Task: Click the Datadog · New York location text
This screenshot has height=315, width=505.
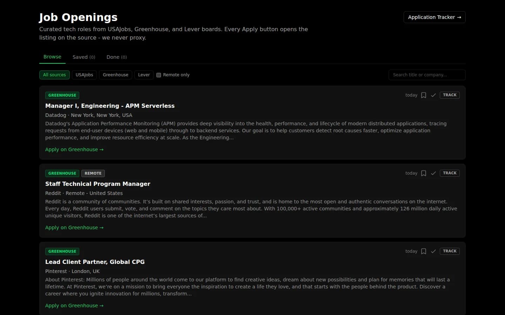Action: (x=89, y=115)
